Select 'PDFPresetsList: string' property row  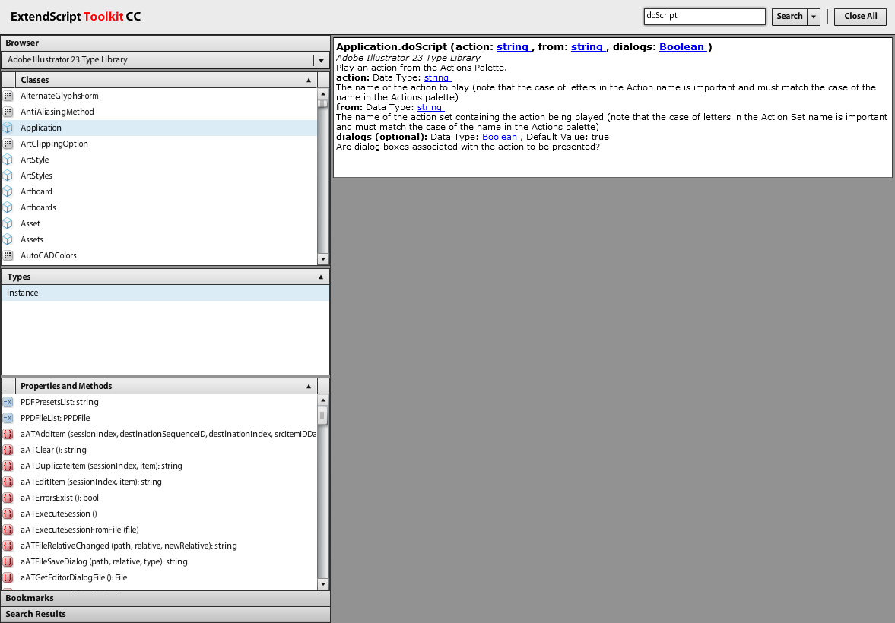[159, 402]
